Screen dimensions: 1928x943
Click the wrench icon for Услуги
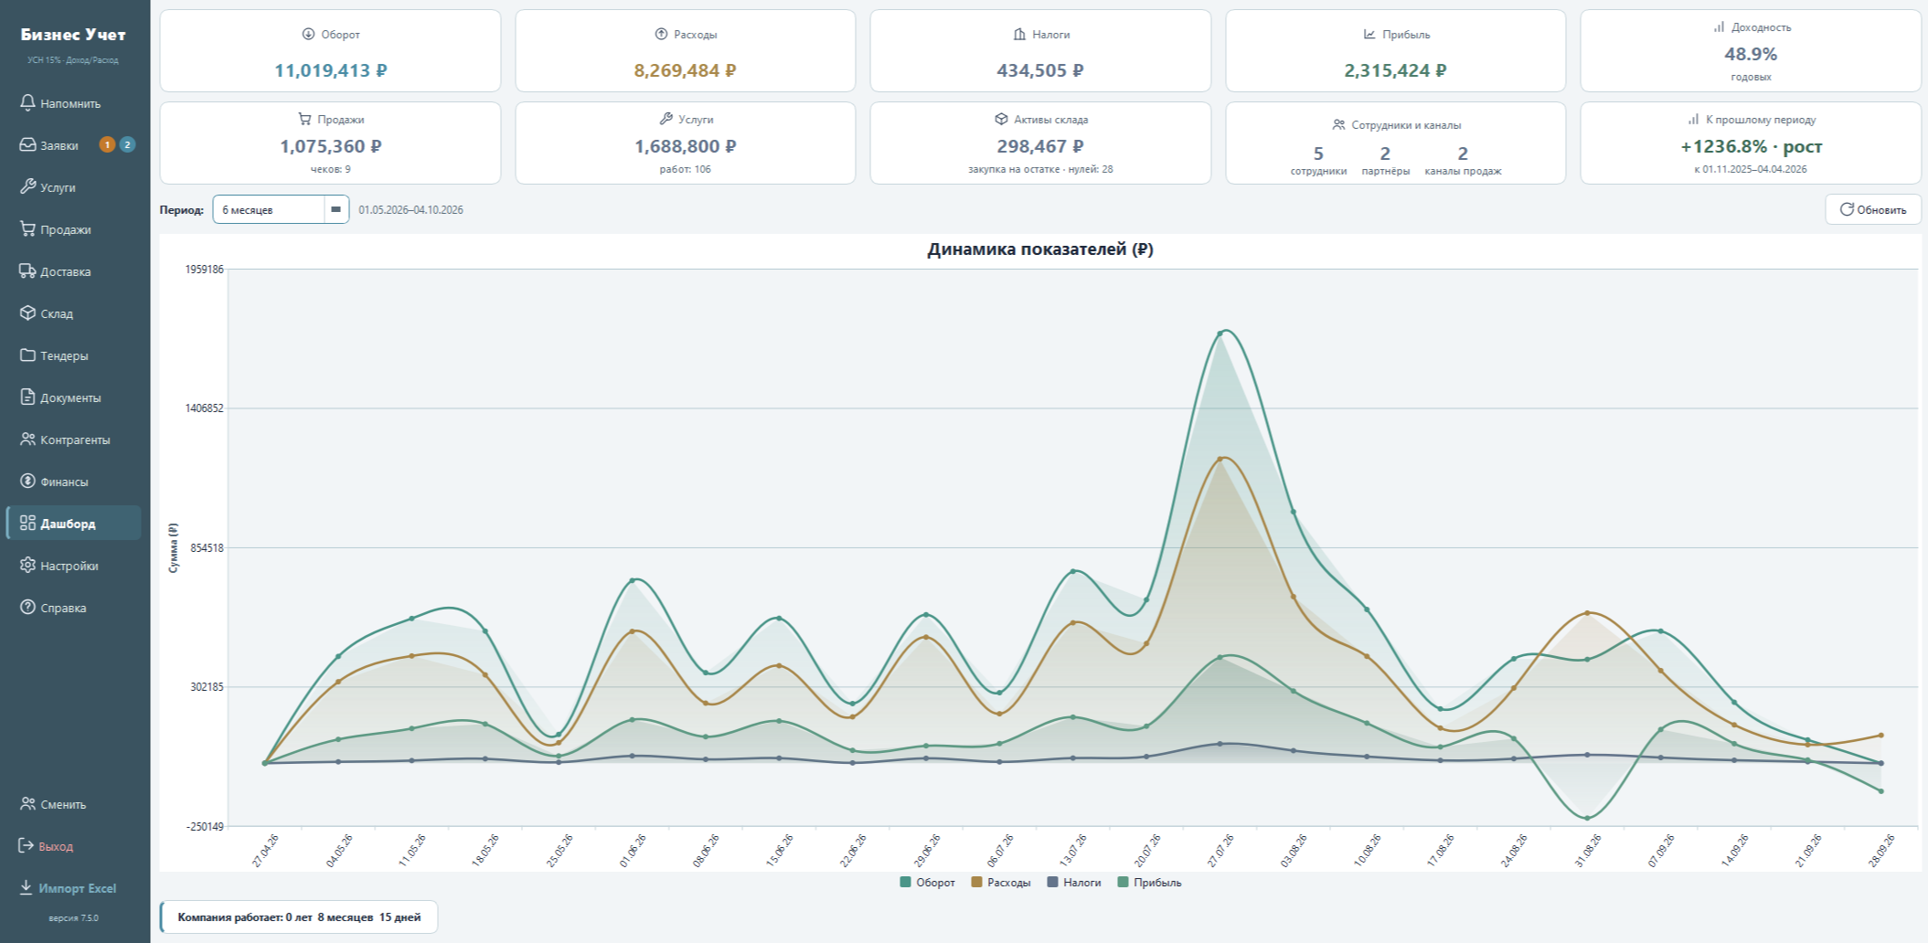tap(27, 187)
